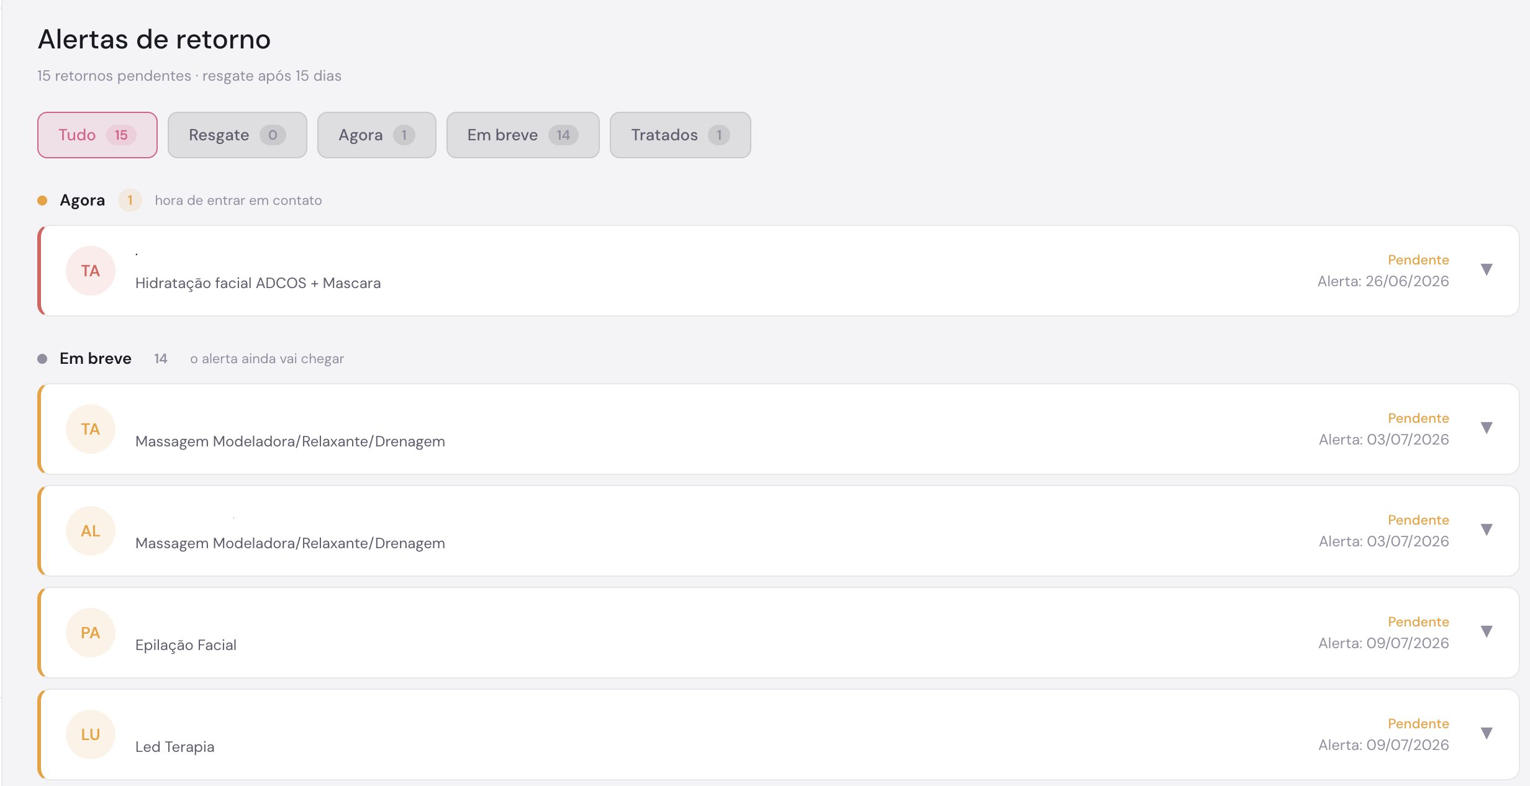Click the gray dot beside Em breve heading
1530x786 pixels.
(42, 359)
